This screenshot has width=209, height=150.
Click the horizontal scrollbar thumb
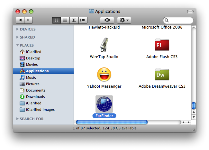click(112, 122)
